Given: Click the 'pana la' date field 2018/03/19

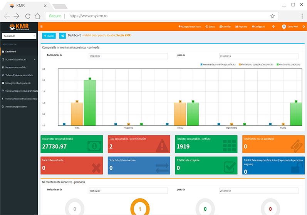Looking at the screenshot, I should (x=258, y=56).
